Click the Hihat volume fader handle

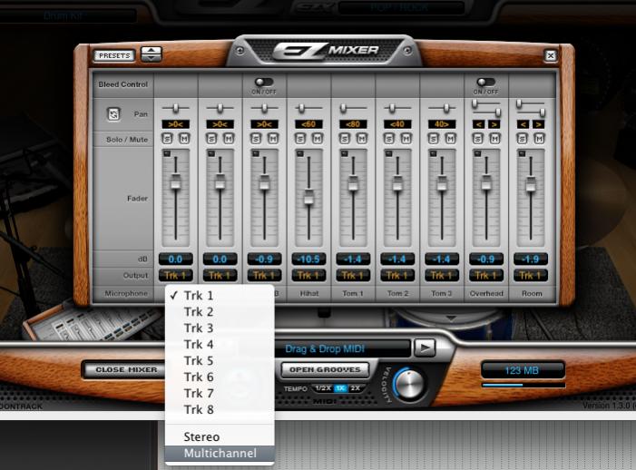308,198
